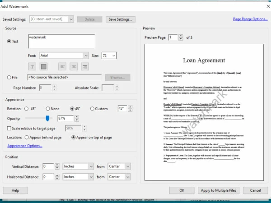Click the Horizontal Distance value field
Viewport: 271px width, 203px height.
(x=48, y=177)
